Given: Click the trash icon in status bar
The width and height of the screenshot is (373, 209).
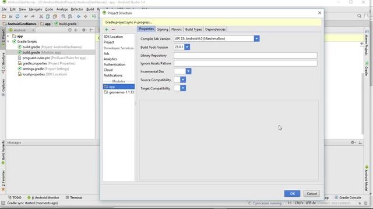Looking at the screenshot, I should [x=366, y=203].
